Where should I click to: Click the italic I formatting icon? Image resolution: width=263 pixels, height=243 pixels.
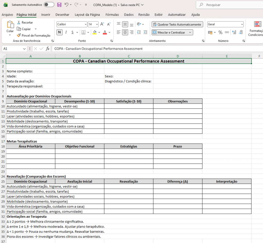[x=66, y=32]
